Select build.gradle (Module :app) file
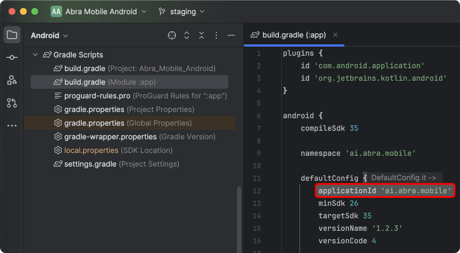This screenshot has width=460, height=253. tap(129, 82)
